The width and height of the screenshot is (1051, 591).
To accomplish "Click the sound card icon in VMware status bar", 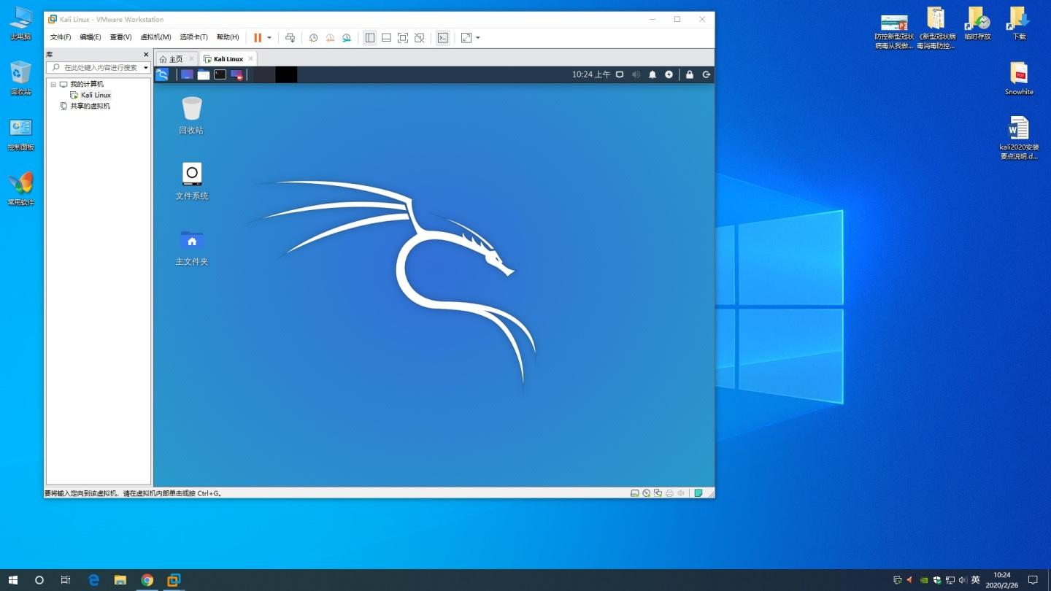I will coord(681,493).
